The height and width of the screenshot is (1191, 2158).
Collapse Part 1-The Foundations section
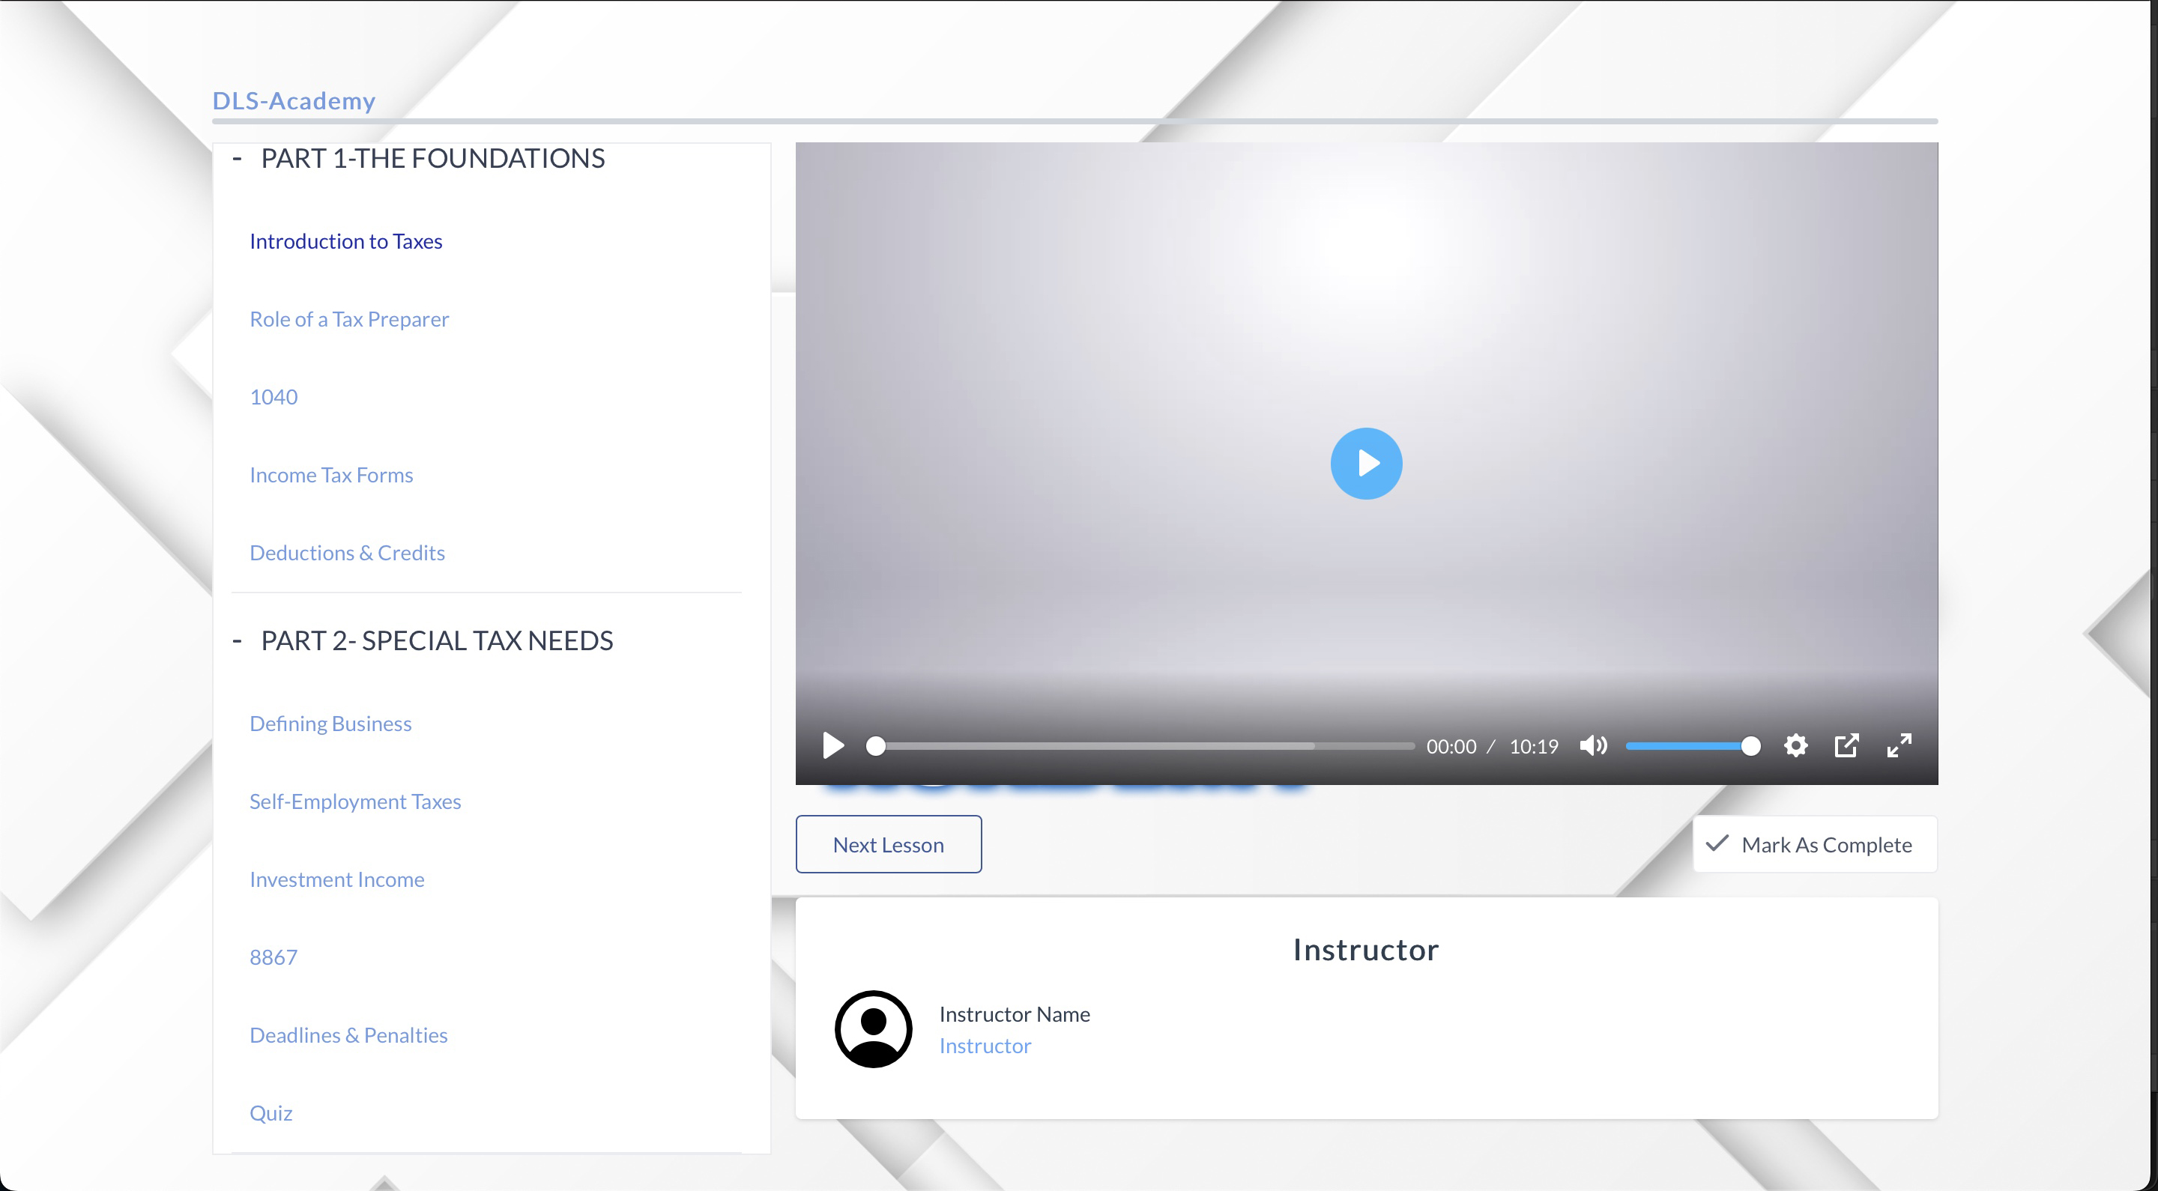(x=237, y=158)
